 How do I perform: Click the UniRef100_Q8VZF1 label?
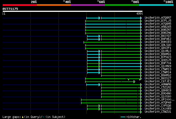[158, 48]
